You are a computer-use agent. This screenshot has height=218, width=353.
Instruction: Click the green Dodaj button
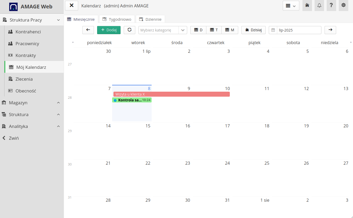109,30
